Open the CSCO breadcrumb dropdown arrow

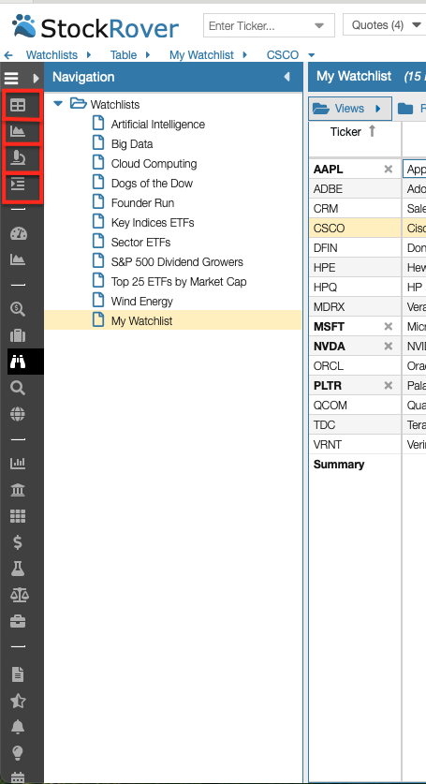click(x=312, y=55)
